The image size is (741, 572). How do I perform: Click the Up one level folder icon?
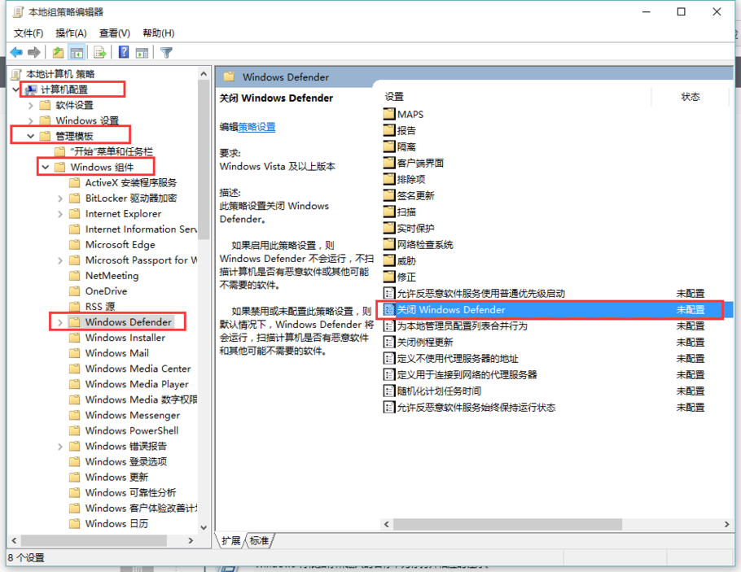point(58,53)
